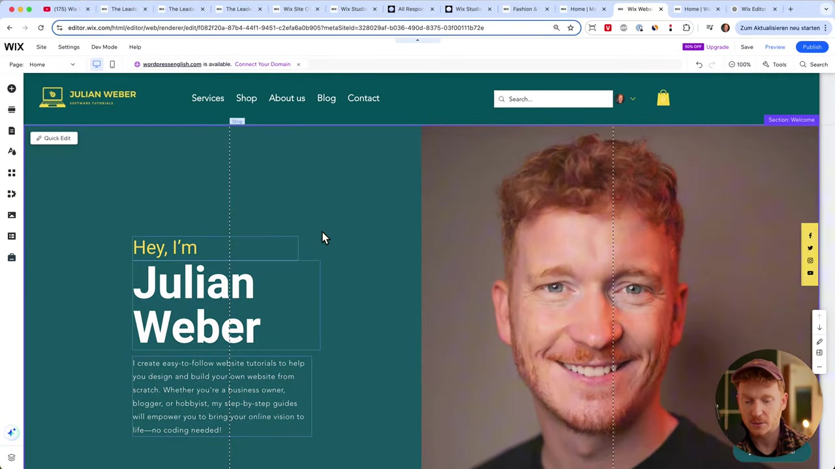Select the Shop site menu item

click(x=247, y=98)
